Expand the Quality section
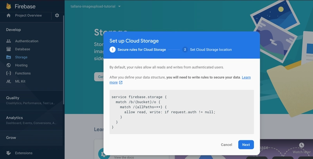This screenshot has height=159, width=313. click(x=31, y=100)
